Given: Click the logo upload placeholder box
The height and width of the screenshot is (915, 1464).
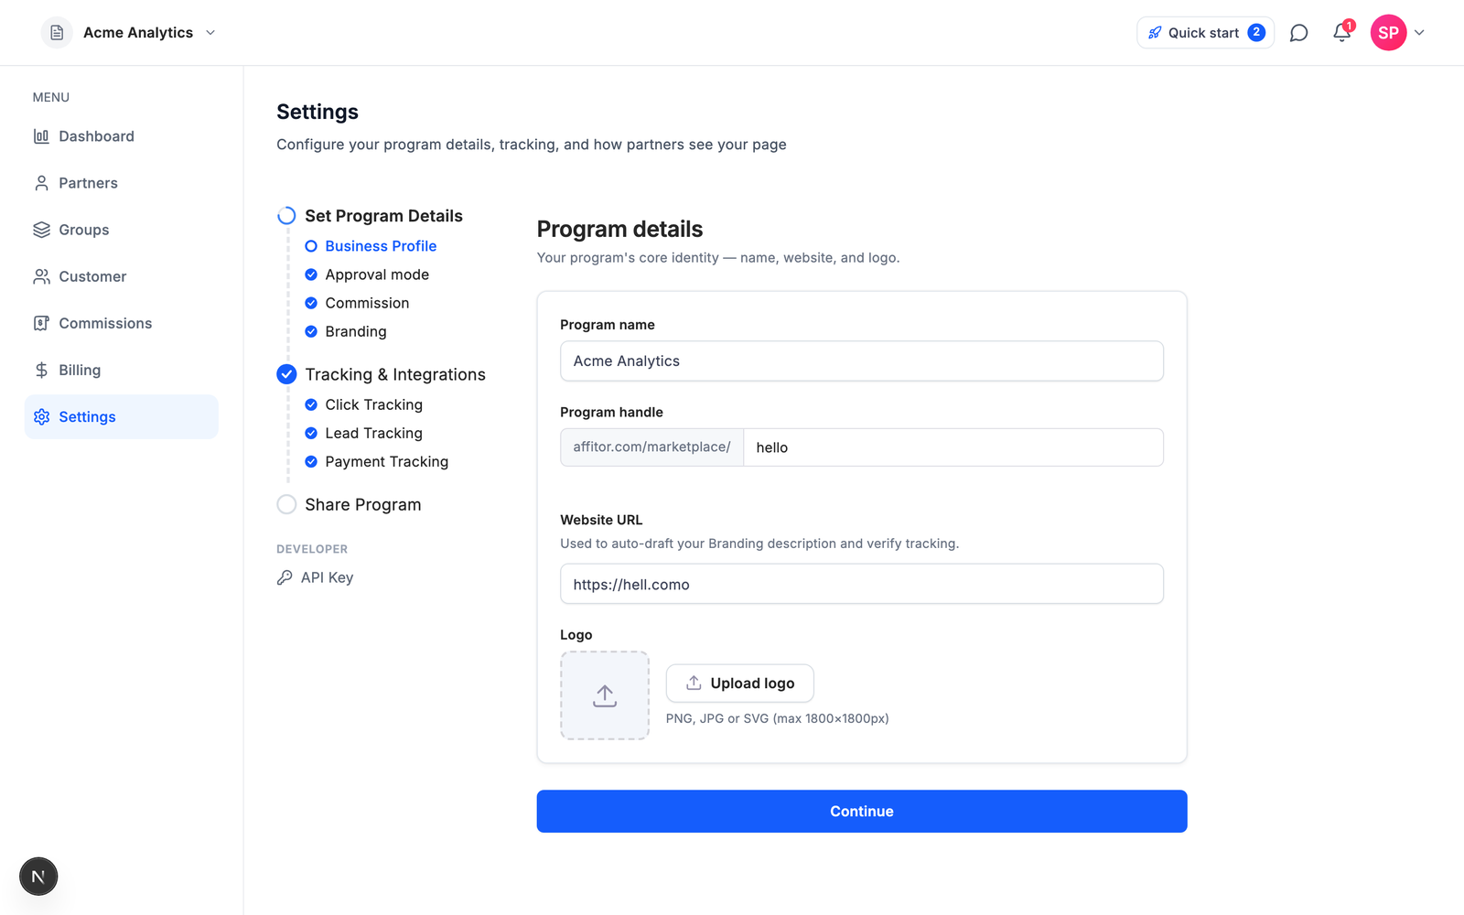Looking at the screenshot, I should pos(605,695).
